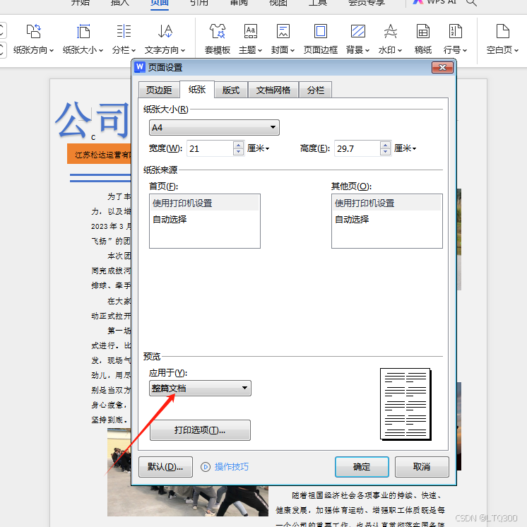This screenshot has width=527, height=527.
Task: Click the 操作技巧 play icon
Action: coord(206,467)
